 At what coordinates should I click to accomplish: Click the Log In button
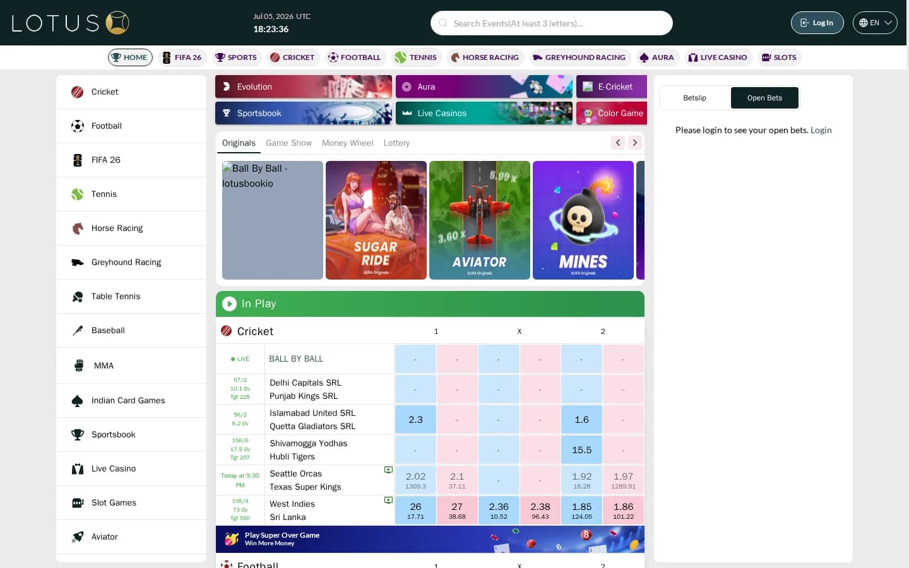817,23
